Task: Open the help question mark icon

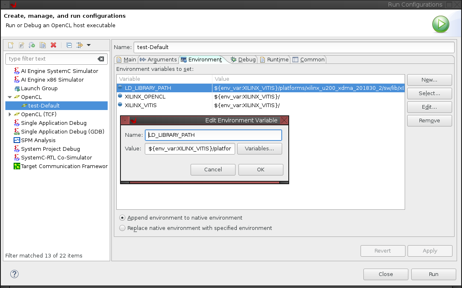Action: (14, 274)
